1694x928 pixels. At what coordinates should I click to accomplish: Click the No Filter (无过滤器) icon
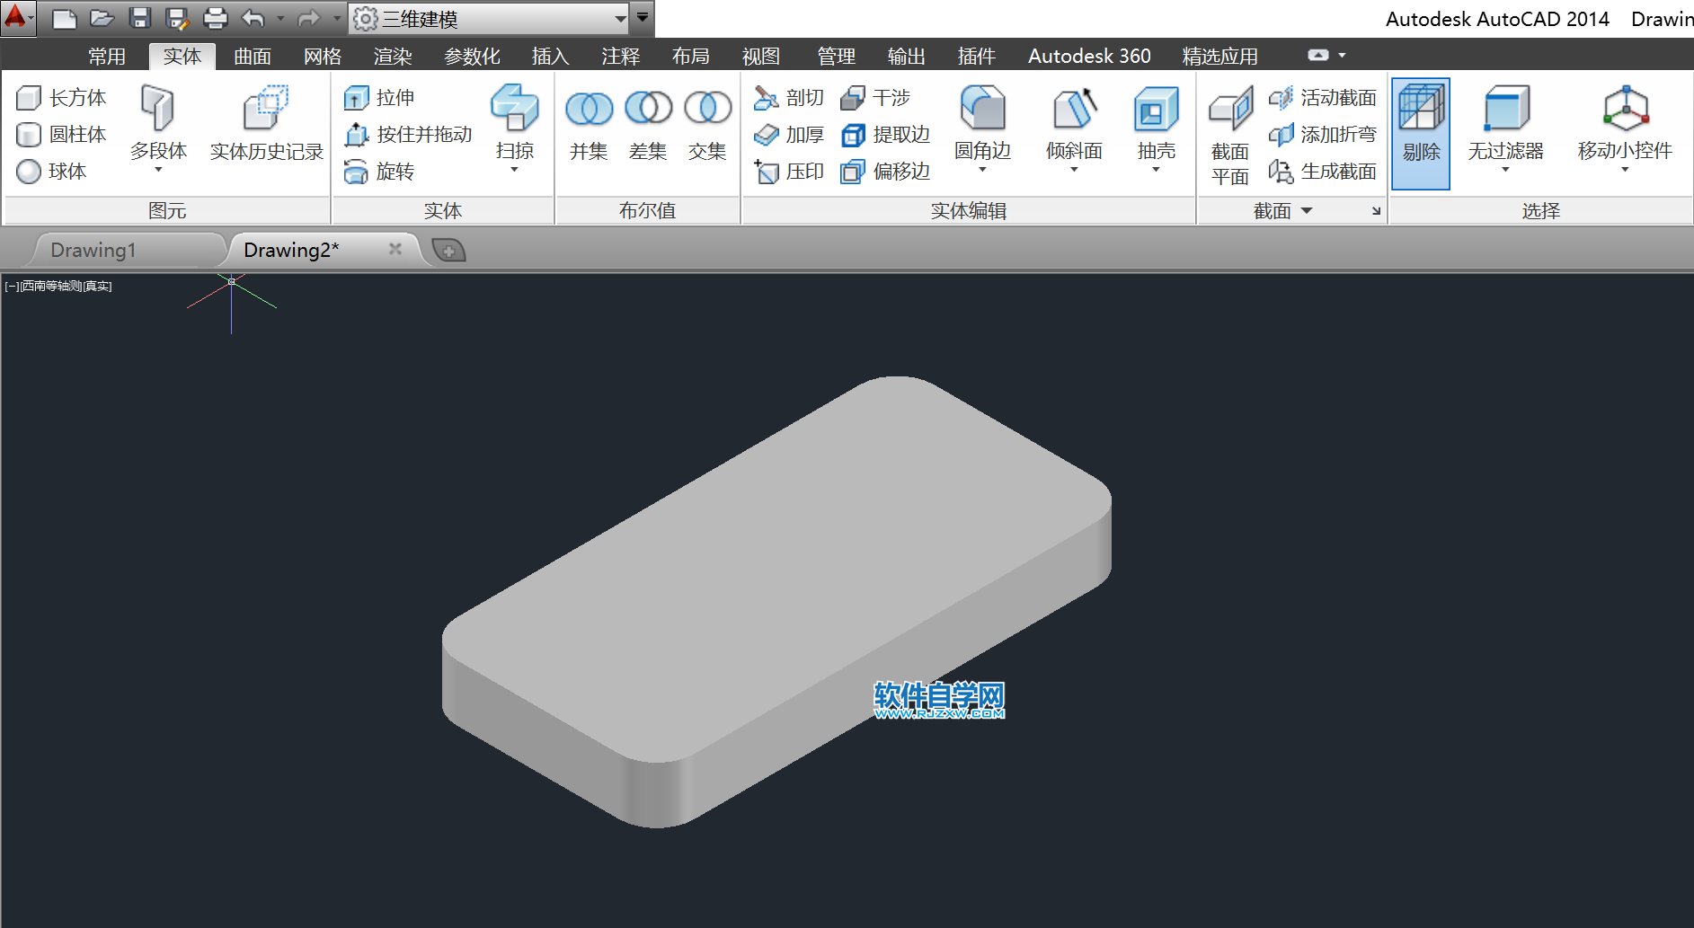(1506, 108)
